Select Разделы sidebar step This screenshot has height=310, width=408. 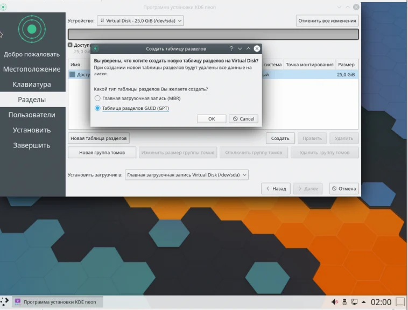click(x=32, y=100)
